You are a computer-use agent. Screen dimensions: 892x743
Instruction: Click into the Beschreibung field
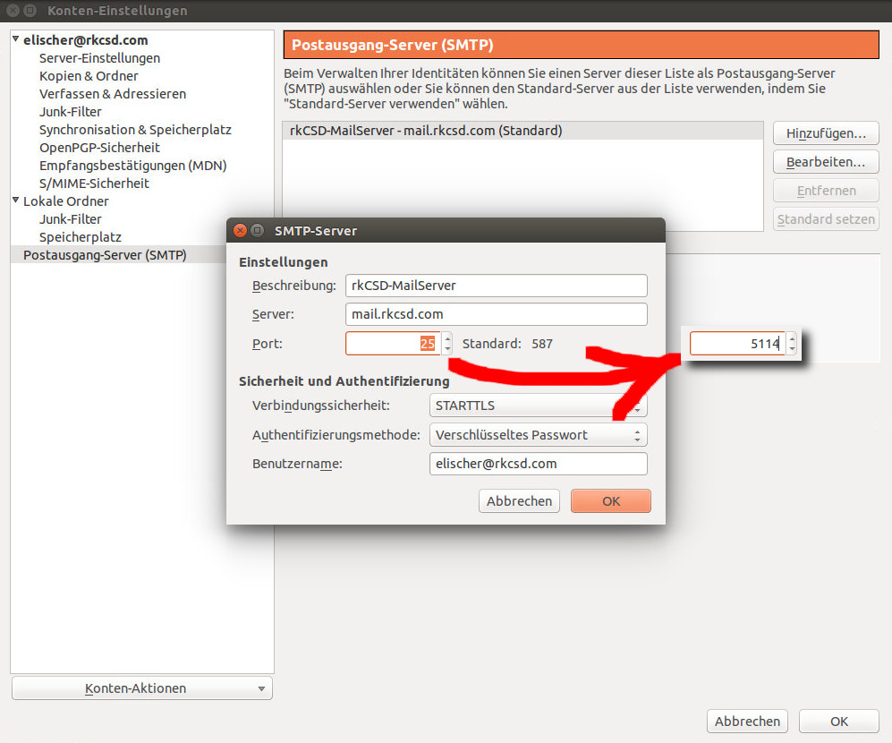click(496, 286)
